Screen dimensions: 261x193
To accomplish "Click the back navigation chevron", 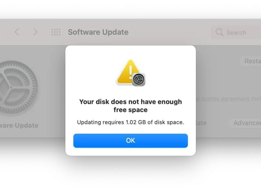I will click(17, 32).
